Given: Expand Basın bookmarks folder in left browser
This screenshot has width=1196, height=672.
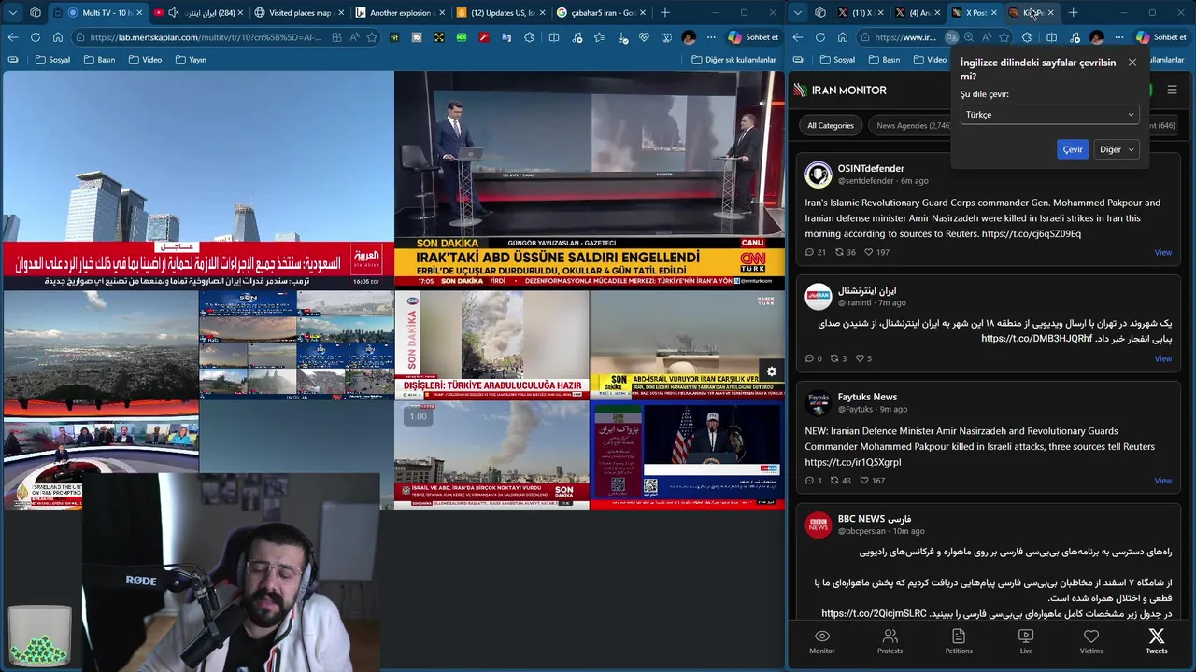Looking at the screenshot, I should [x=99, y=60].
